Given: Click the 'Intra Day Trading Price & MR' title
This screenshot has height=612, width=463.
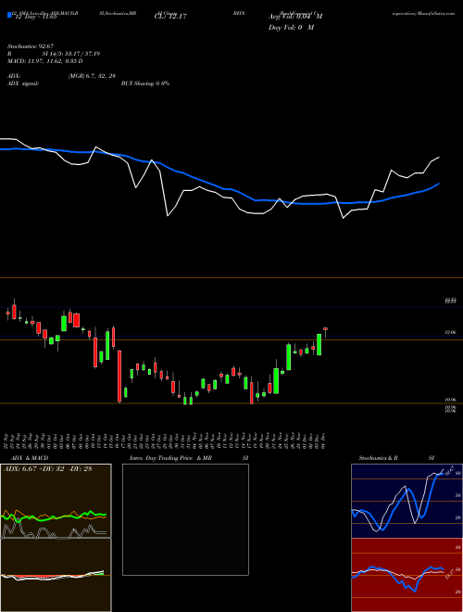Looking at the screenshot, I should pos(170,458).
